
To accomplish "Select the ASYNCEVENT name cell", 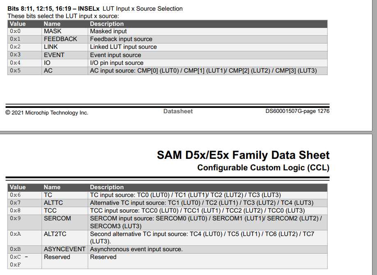I will pos(64,249).
